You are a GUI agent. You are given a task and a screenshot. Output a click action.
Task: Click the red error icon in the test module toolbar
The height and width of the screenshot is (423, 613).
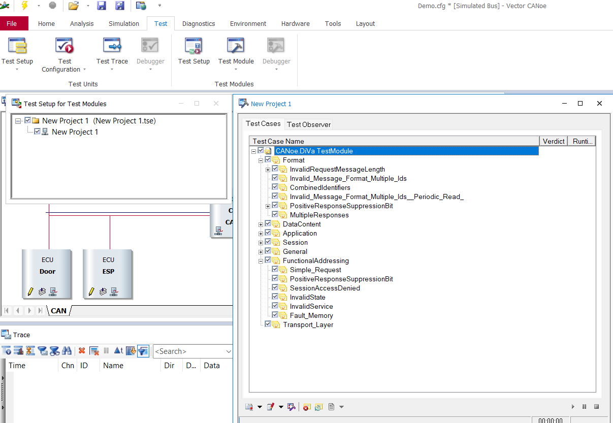[306, 407]
